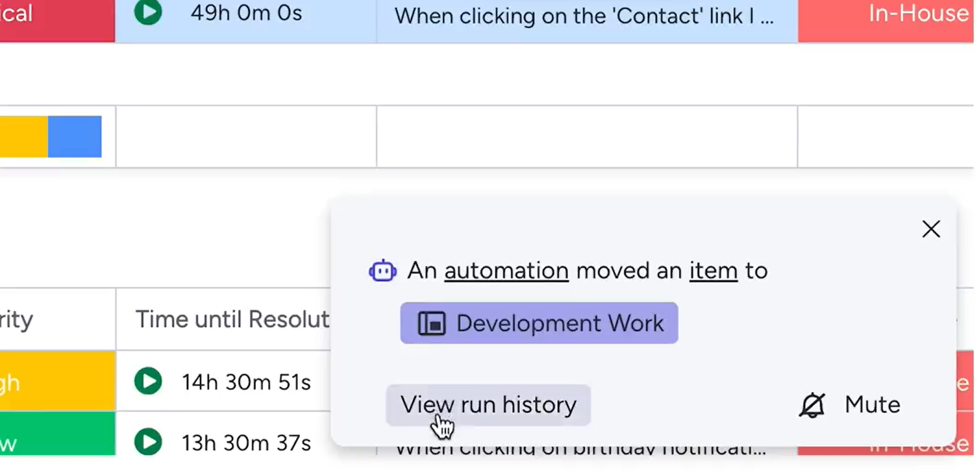Start the 14h 30m 51s timer
The height and width of the screenshot is (473, 976).
pos(148,382)
